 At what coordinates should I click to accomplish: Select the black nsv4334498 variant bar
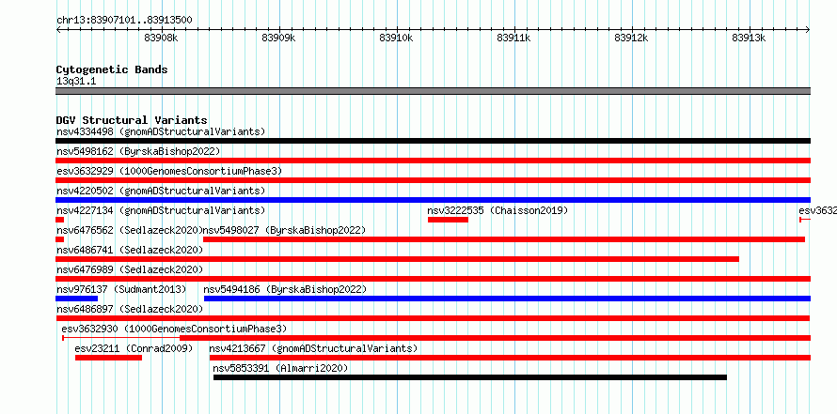click(433, 141)
